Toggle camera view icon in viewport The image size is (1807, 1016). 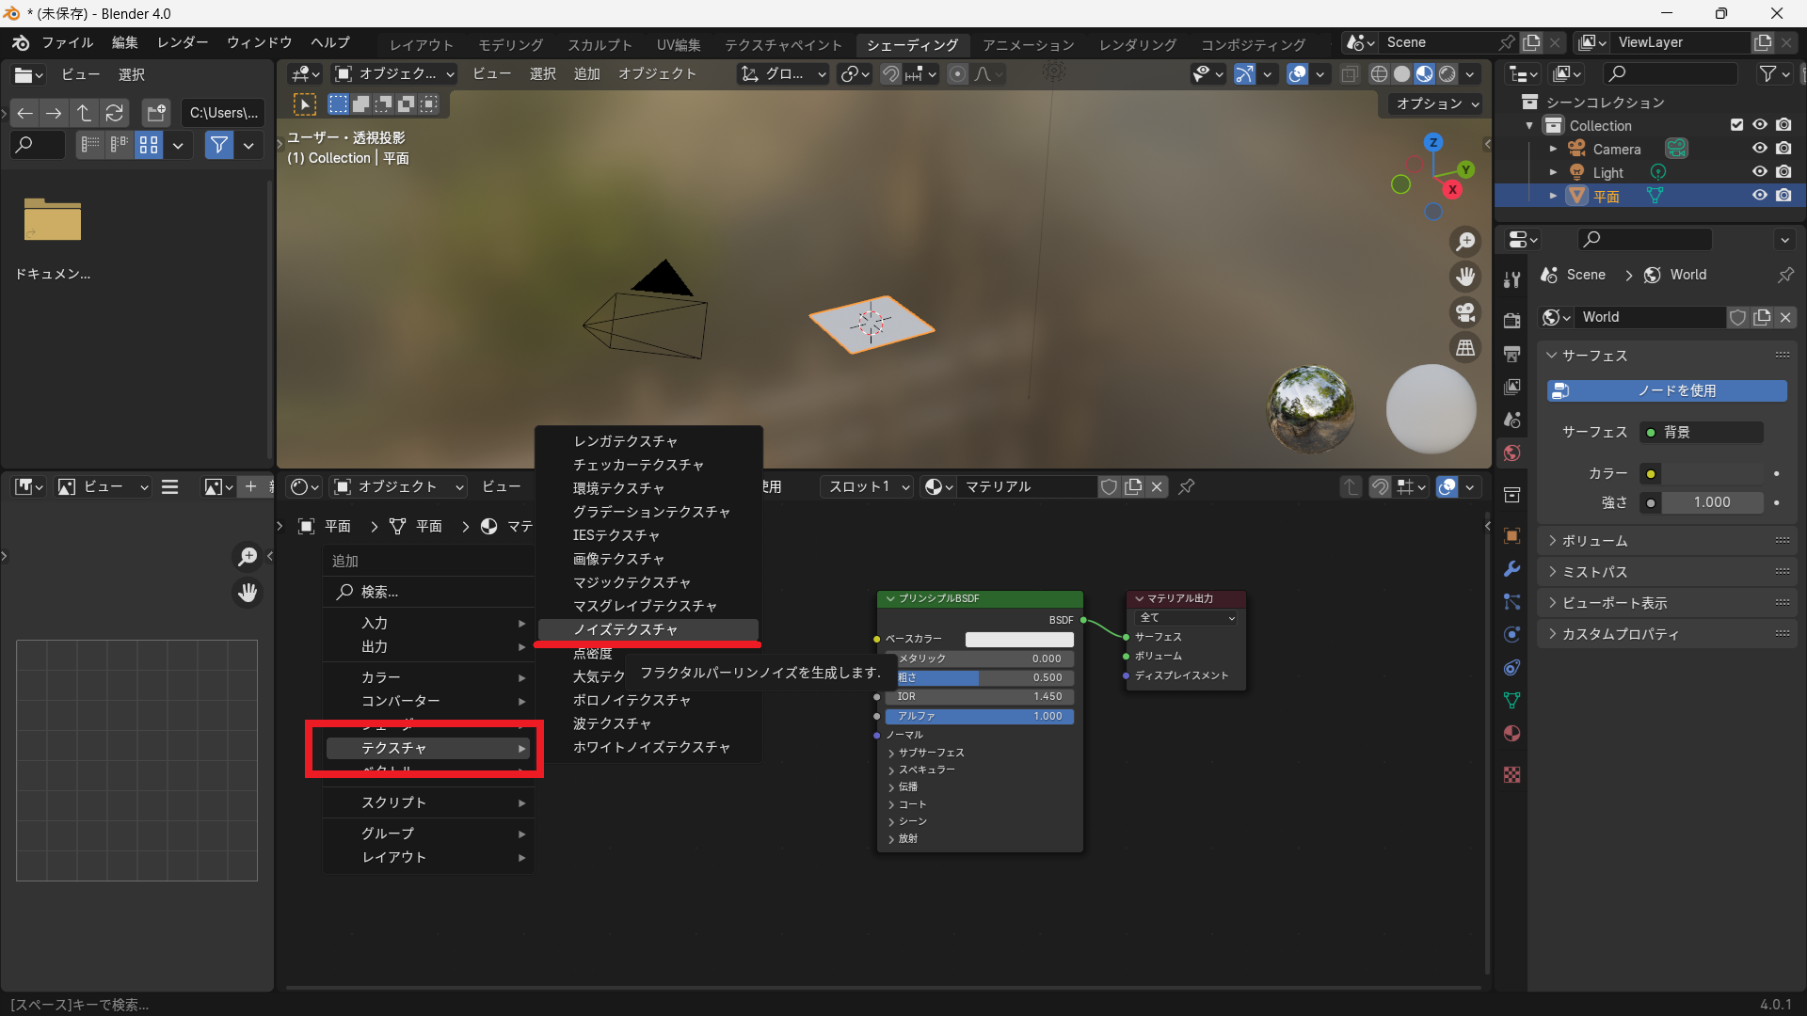click(1465, 312)
